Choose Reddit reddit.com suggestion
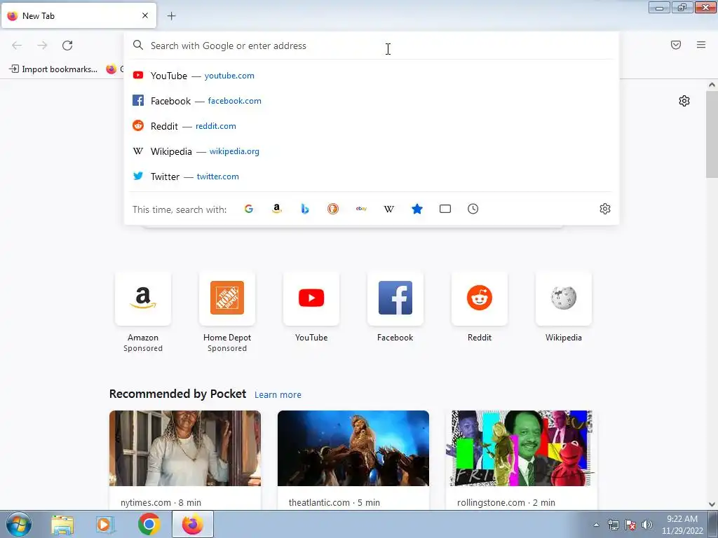The image size is (718, 538). pos(371,126)
